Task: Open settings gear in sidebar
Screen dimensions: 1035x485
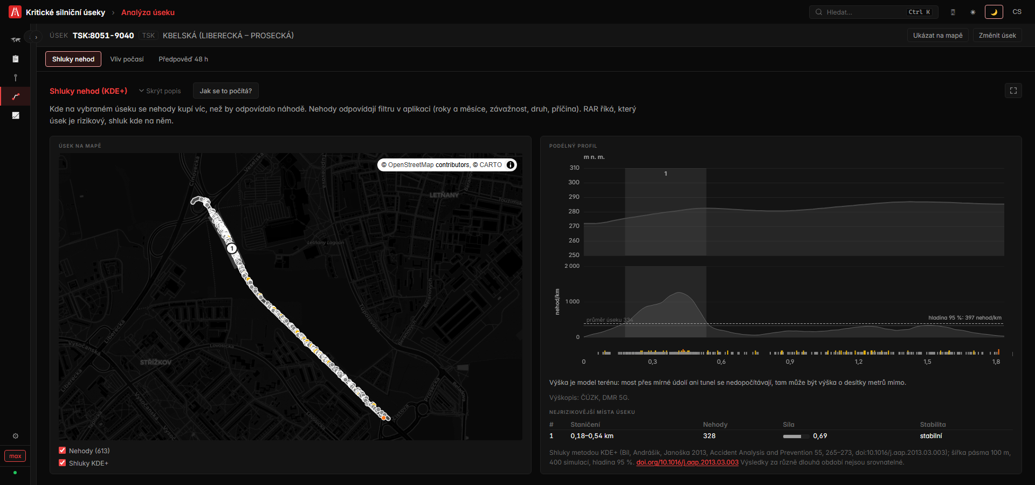Action: click(16, 436)
